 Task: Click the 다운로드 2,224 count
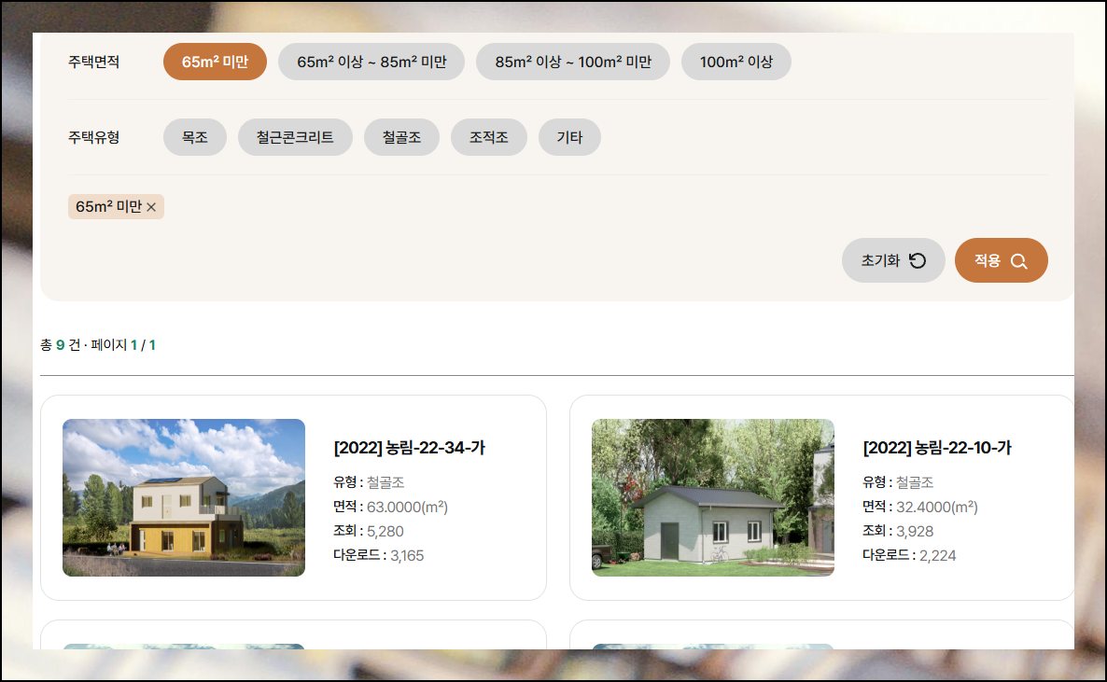tap(909, 556)
